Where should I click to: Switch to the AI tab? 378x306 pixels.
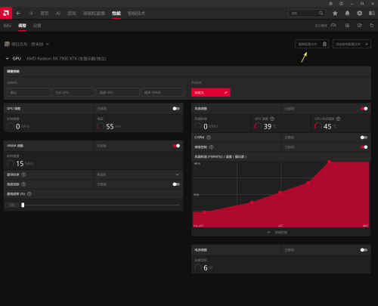58,13
